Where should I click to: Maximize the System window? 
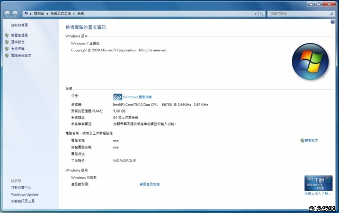[319, 4]
